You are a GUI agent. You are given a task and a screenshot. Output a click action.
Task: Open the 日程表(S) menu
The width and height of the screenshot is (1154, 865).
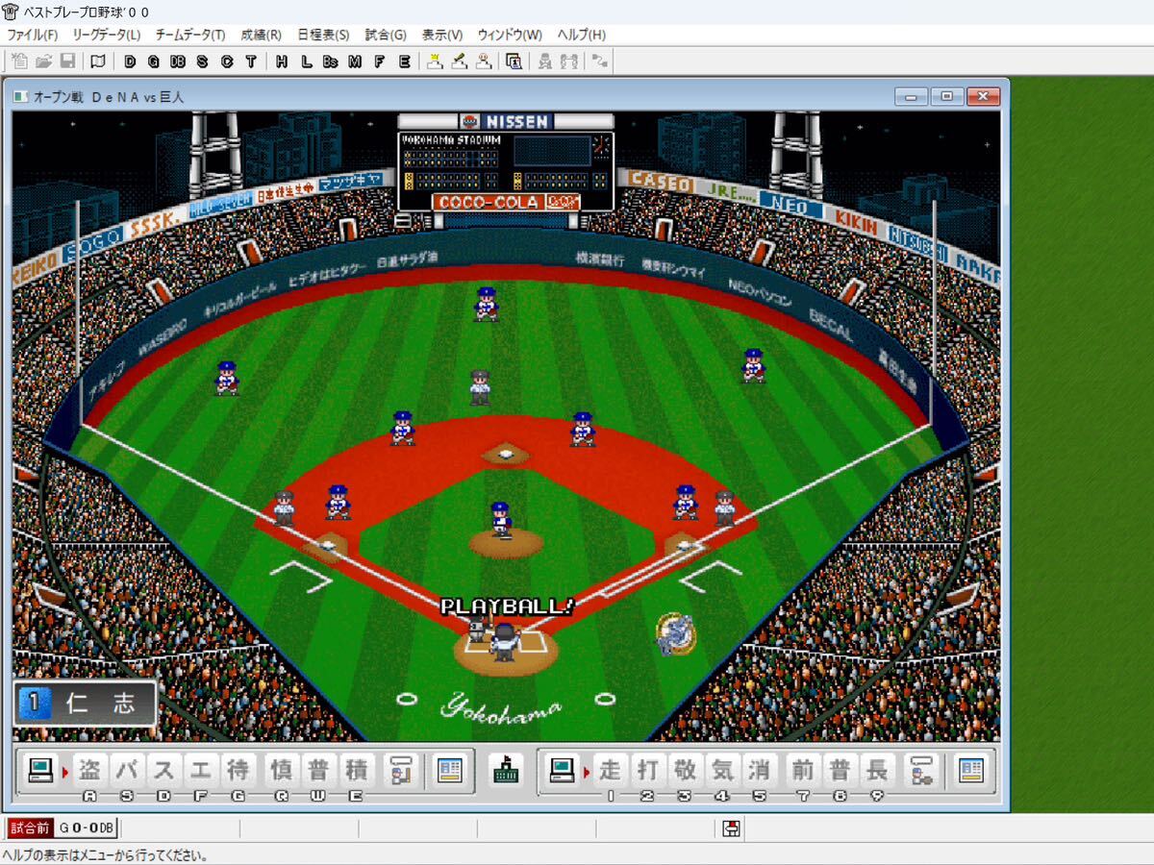323,35
